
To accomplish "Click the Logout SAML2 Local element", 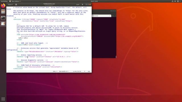I will 29,45.
